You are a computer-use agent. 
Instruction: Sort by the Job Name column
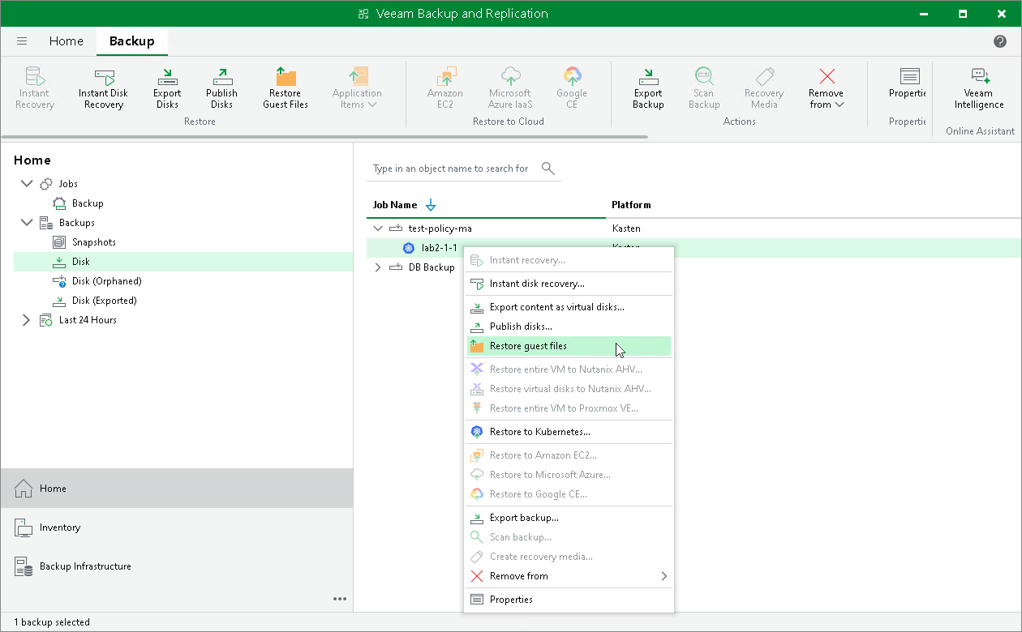click(395, 205)
